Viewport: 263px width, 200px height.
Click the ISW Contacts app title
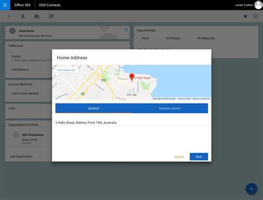[50, 5]
